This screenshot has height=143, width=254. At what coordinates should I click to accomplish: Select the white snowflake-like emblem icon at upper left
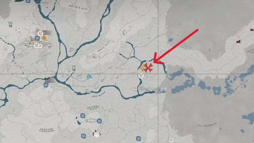click(19, 29)
